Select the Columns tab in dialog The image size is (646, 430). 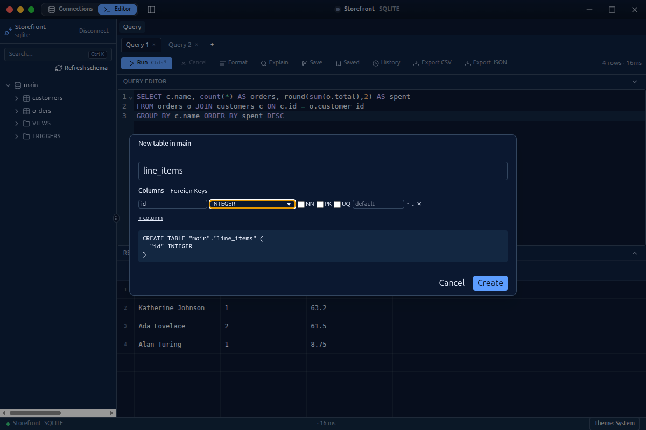(151, 191)
